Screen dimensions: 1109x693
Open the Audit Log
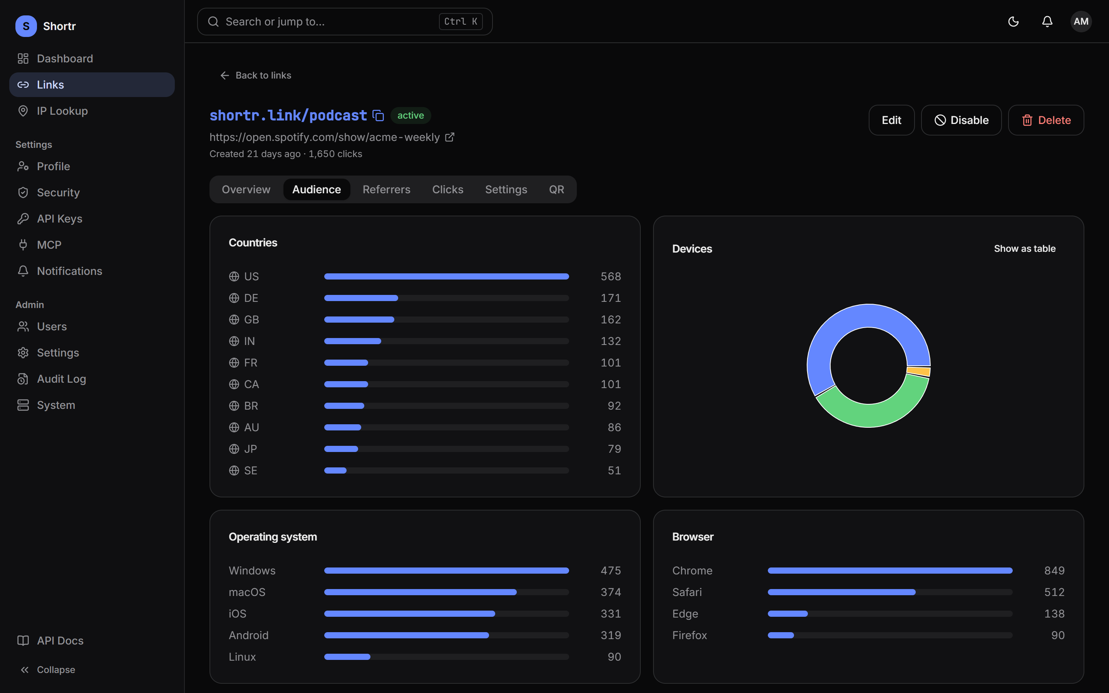coord(92,378)
